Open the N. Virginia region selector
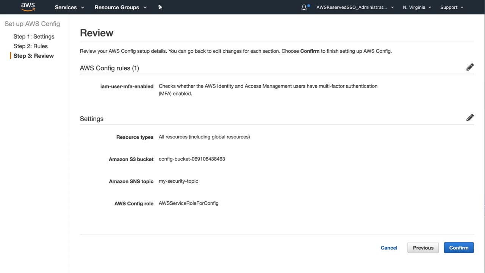This screenshot has width=485, height=273. [x=417, y=7]
